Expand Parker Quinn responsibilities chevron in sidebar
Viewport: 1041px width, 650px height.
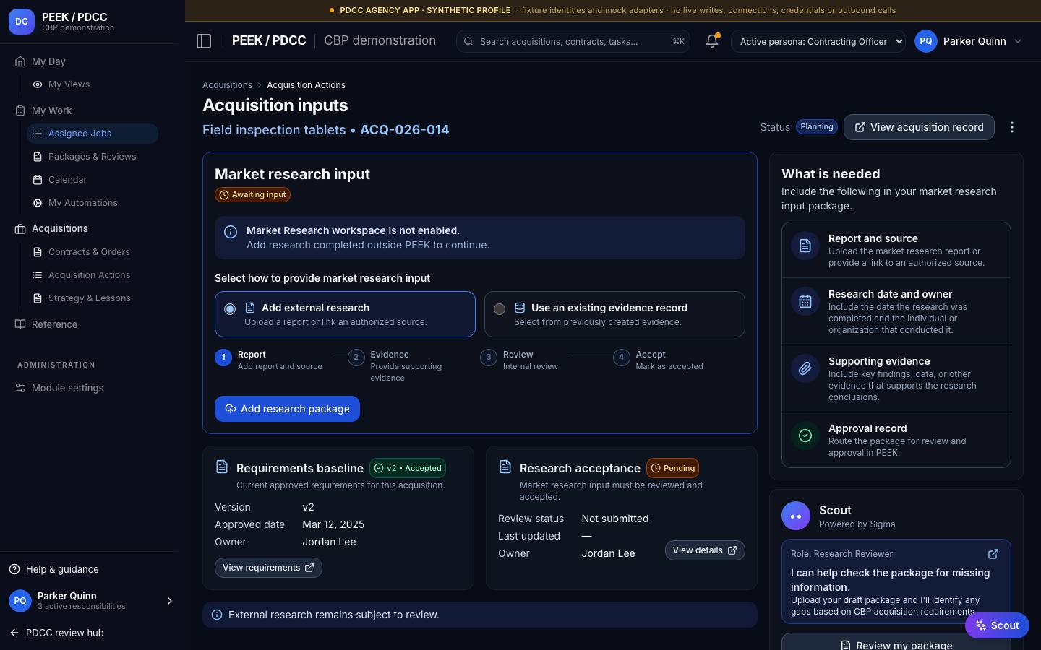(170, 601)
